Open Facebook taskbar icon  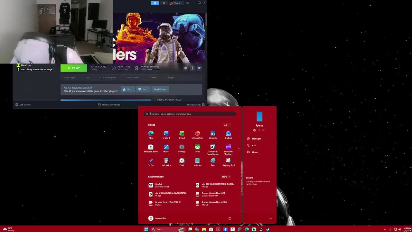click(225, 229)
